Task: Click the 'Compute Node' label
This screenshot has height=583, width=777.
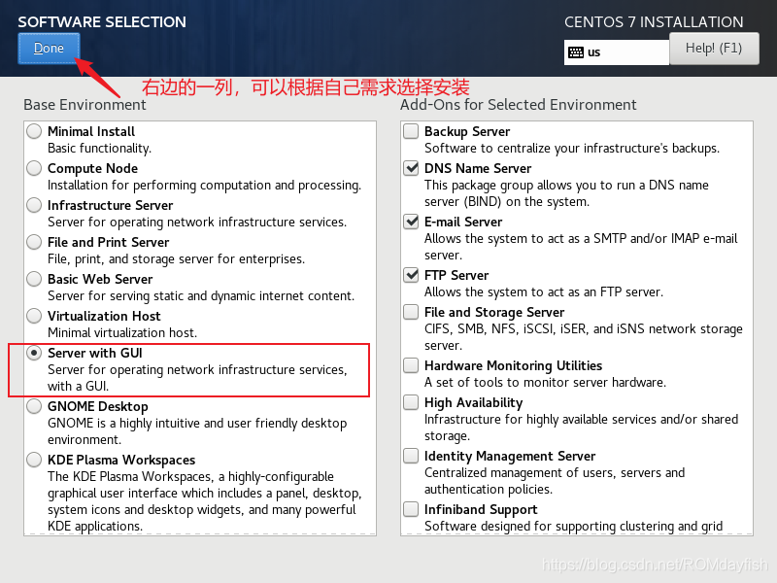Action: click(x=92, y=168)
